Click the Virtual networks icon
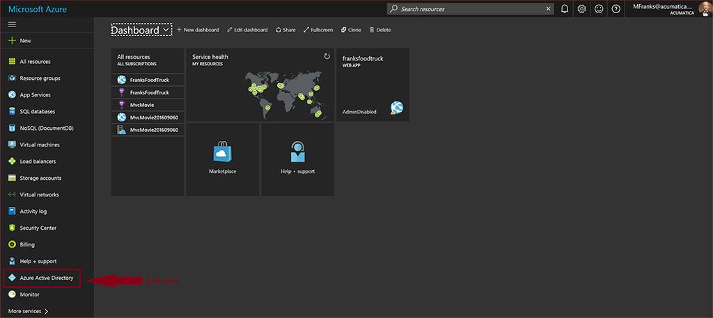 point(13,194)
